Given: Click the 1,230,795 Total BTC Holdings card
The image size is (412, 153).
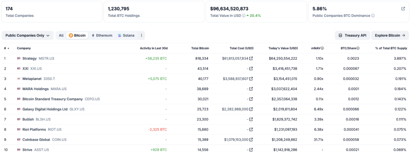Looking at the screenshot, I should [x=154, y=12].
